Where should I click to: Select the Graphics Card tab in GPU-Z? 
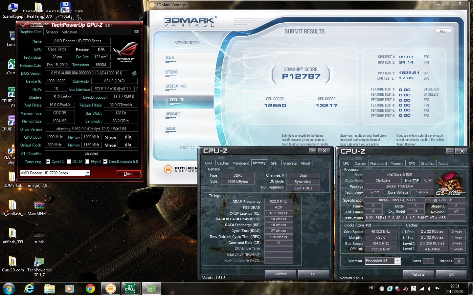point(31,32)
